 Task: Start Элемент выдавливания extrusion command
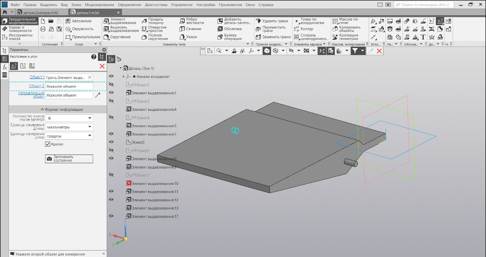coord(120,21)
